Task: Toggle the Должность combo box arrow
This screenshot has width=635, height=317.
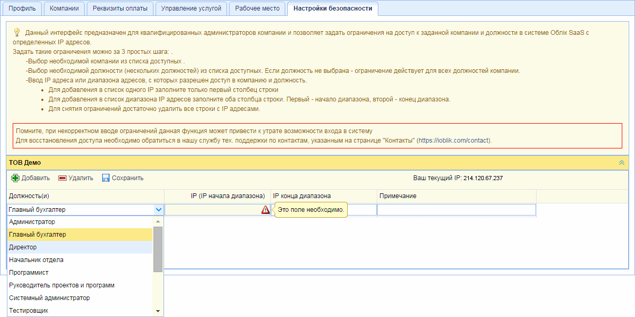Action: pyautogui.click(x=159, y=210)
